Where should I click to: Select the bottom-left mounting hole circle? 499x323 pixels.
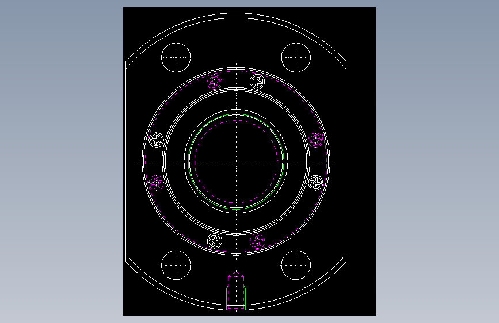click(x=176, y=265)
